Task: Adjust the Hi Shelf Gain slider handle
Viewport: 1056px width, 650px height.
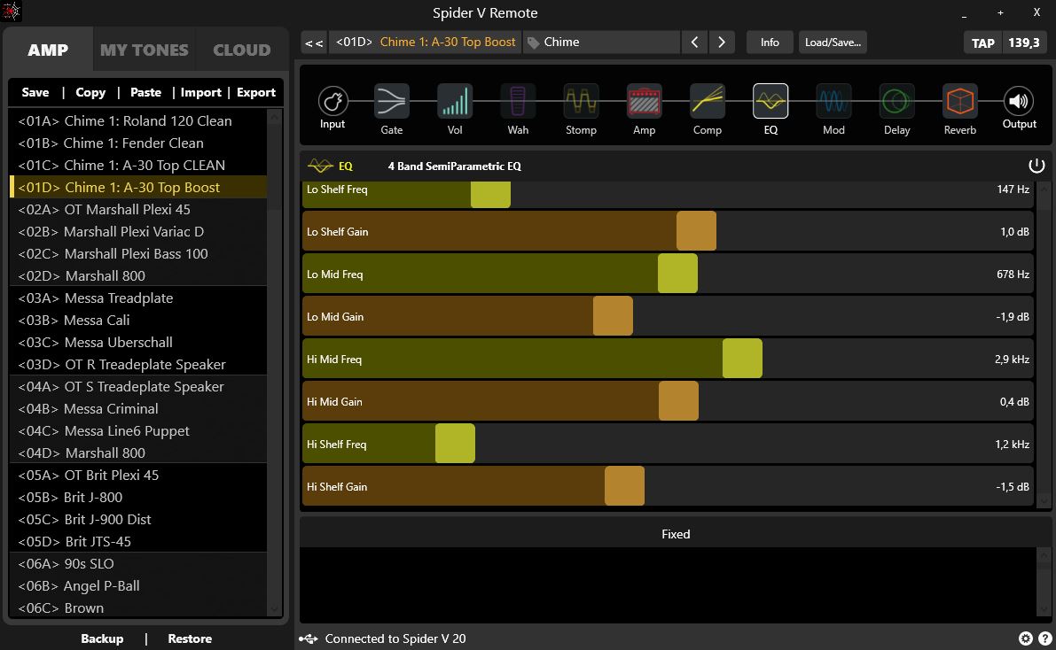Action: (x=624, y=486)
